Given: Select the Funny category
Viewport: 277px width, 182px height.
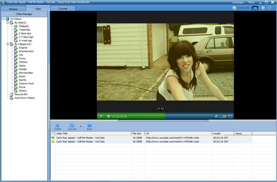Looking at the screenshot, I should [22, 58].
